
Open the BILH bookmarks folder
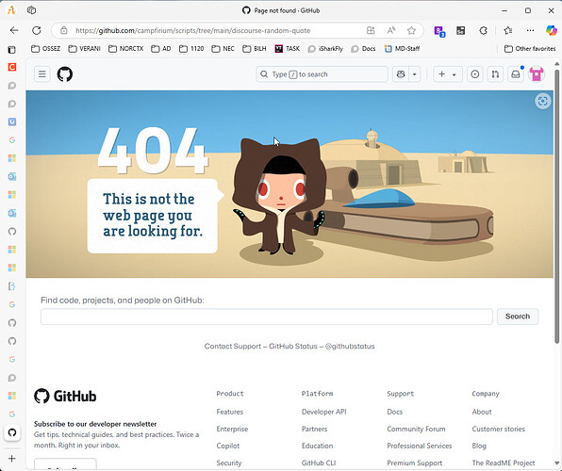click(255, 49)
